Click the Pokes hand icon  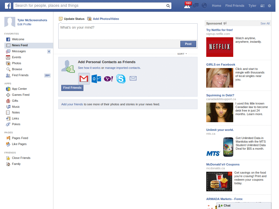[8, 124]
